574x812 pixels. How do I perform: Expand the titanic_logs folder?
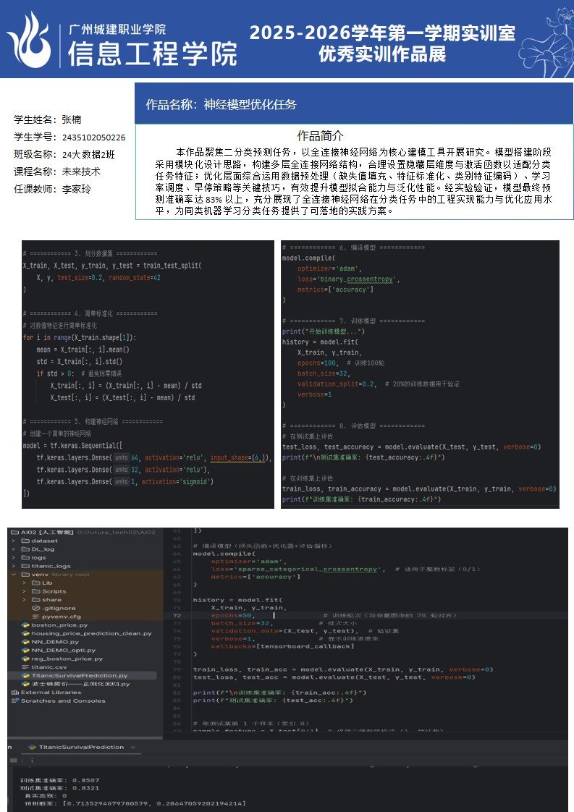(x=14, y=566)
